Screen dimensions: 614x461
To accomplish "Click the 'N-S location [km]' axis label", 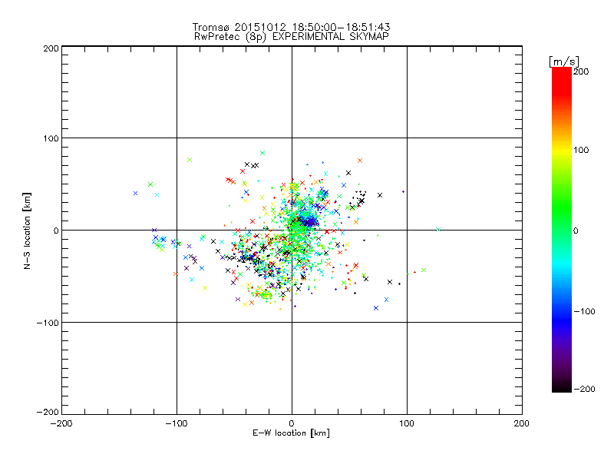I will pyautogui.click(x=27, y=230).
